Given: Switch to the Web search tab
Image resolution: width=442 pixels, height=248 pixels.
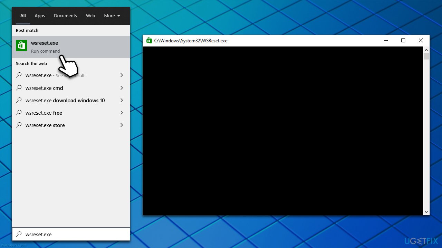Looking at the screenshot, I should (x=90, y=15).
